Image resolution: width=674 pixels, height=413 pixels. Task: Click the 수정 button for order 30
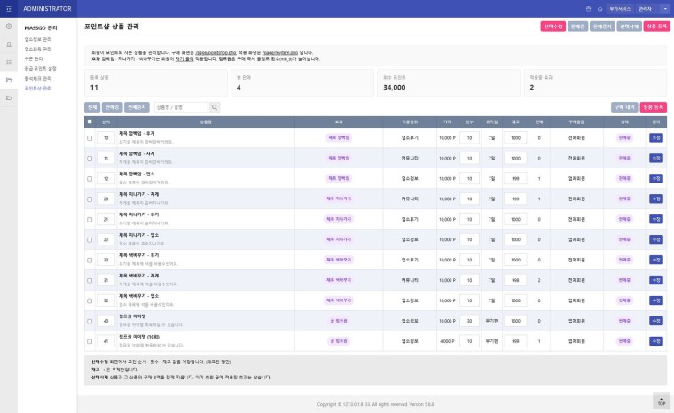(656, 260)
